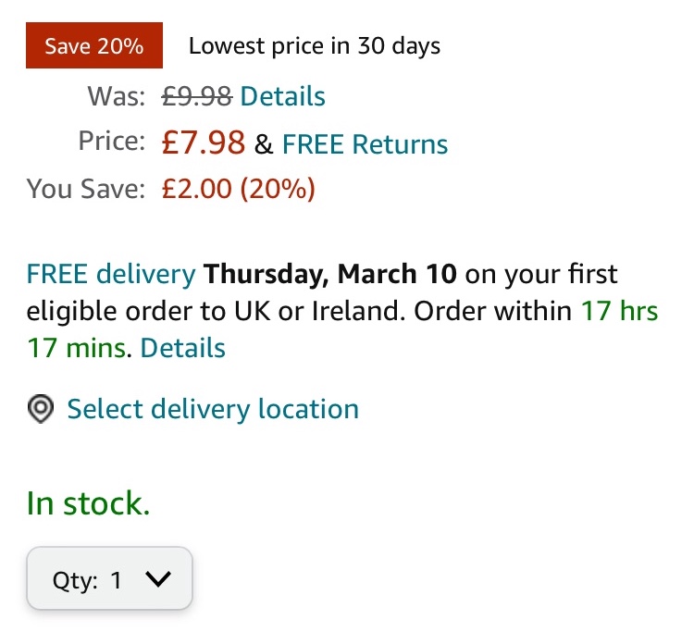The image size is (694, 632).
Task: Click the Price label
Action: (112, 142)
